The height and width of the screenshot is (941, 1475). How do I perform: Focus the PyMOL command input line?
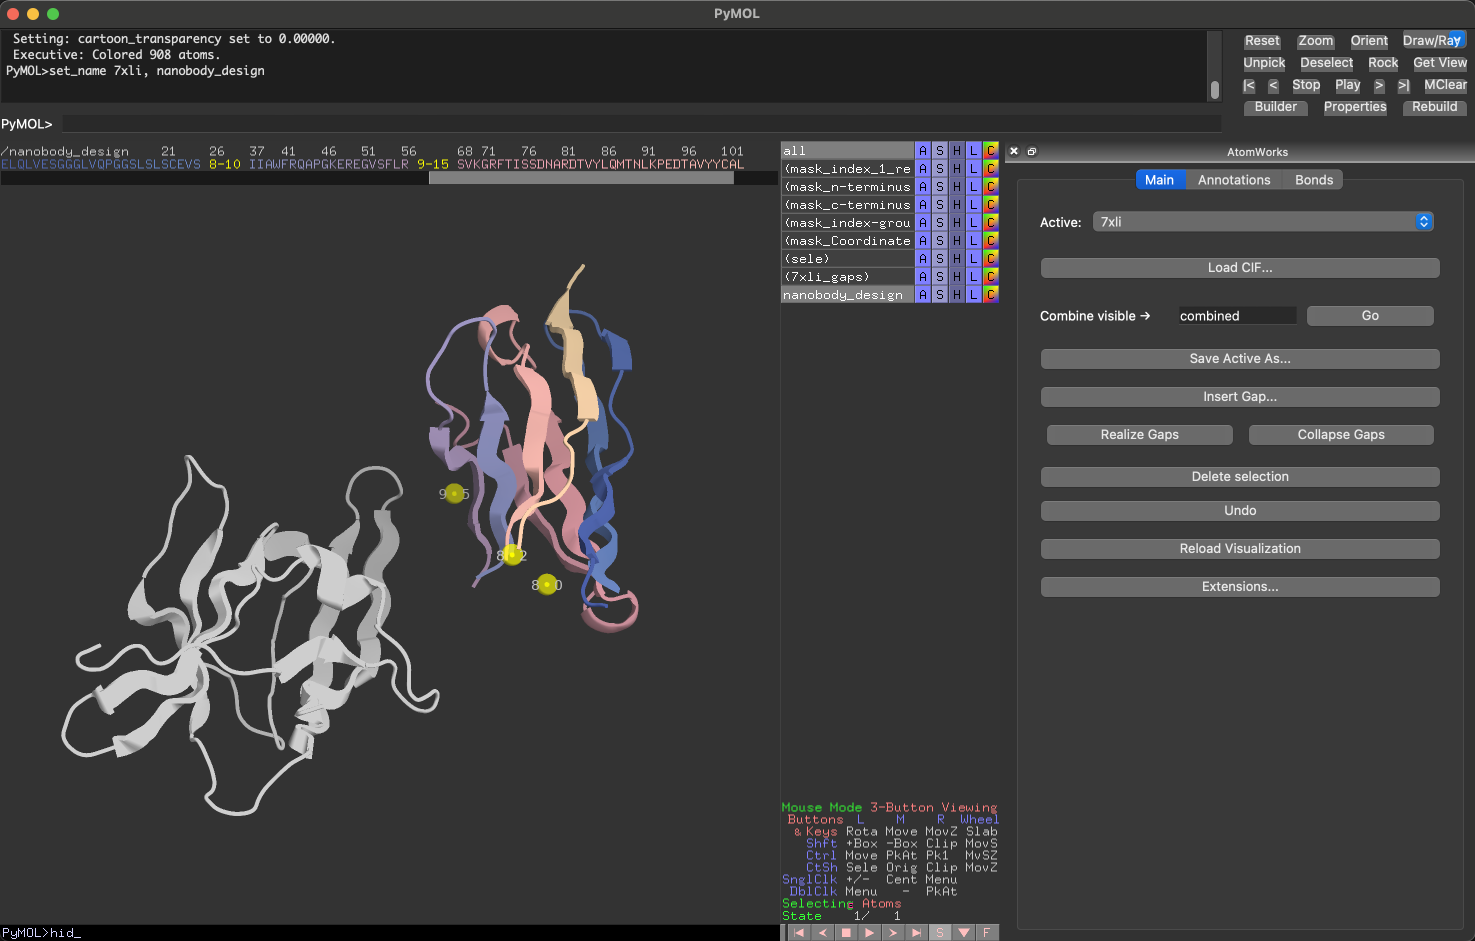point(641,124)
